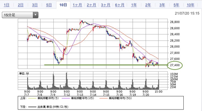Click the dropdown arrow beside 15分足
The width and height of the screenshot is (202, 111).
[x=36, y=15]
